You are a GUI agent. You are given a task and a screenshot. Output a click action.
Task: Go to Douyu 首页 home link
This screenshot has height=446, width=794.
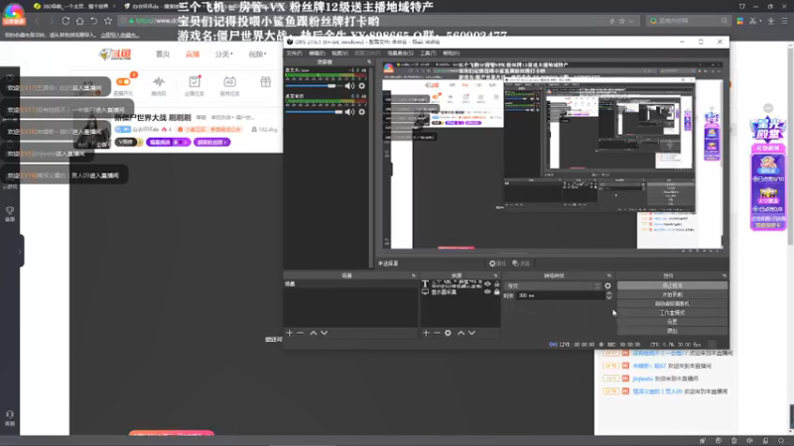coord(163,55)
